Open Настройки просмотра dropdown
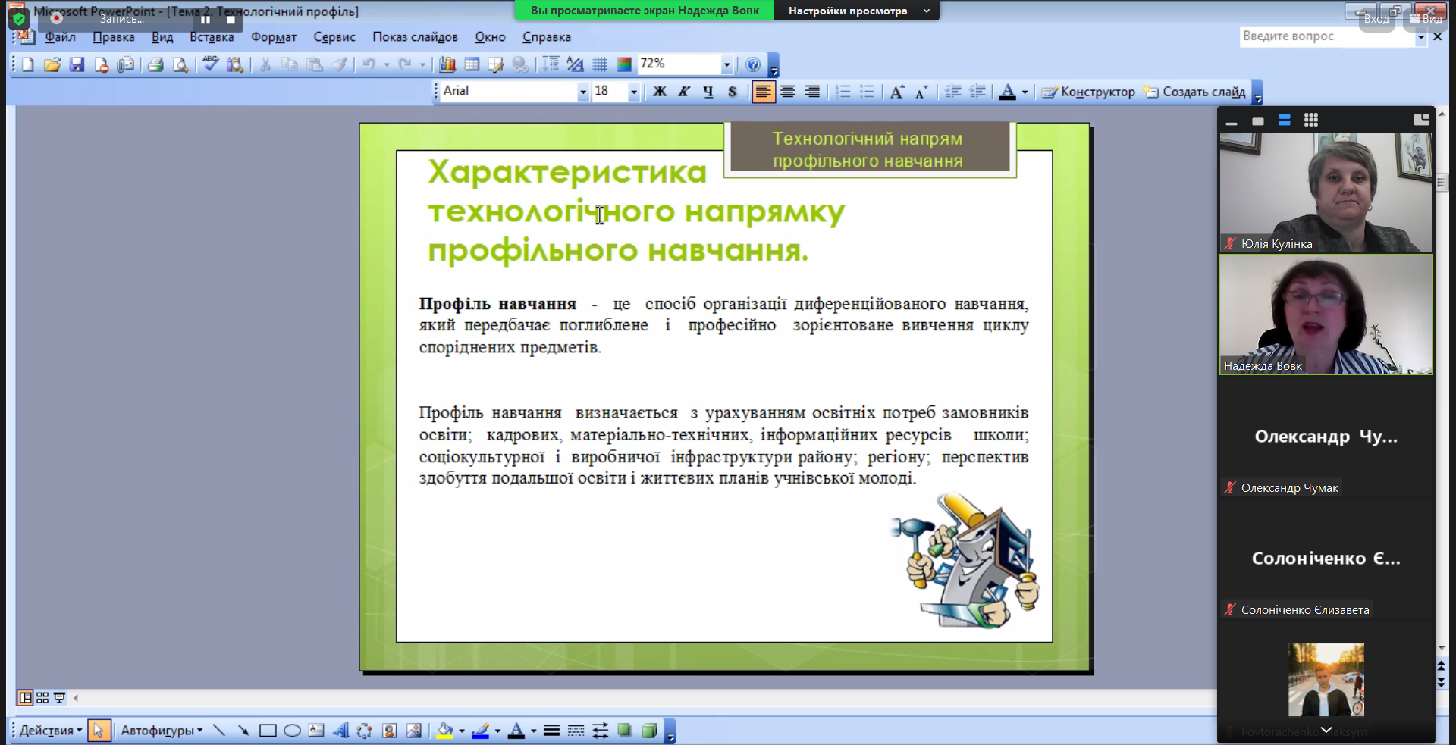The image size is (1456, 745). (857, 11)
